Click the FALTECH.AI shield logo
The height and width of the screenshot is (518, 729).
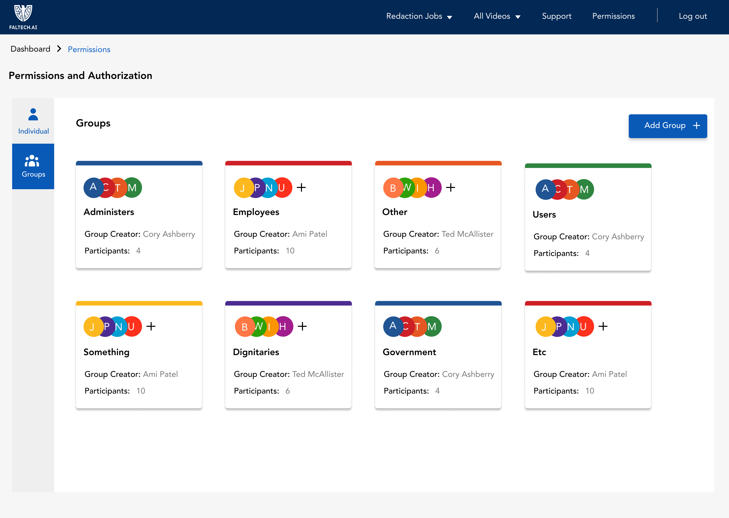point(23,17)
